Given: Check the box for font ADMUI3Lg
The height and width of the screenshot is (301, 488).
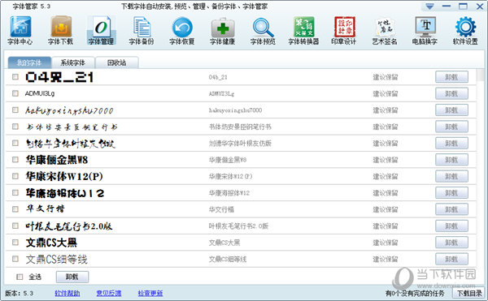Looking at the screenshot, I should click(x=15, y=93).
